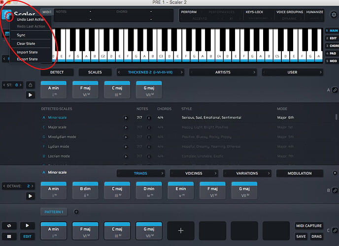The width and height of the screenshot is (339, 246).
Task: Toggle link icon for section C
Action: [x=335, y=230]
